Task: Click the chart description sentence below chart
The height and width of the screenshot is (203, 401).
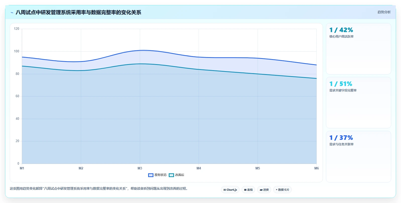Action: click(x=99, y=188)
